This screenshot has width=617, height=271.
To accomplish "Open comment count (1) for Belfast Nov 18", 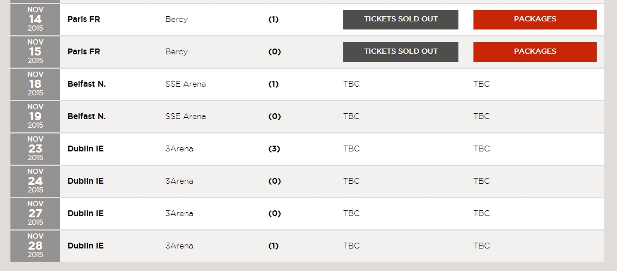I will pyautogui.click(x=273, y=84).
